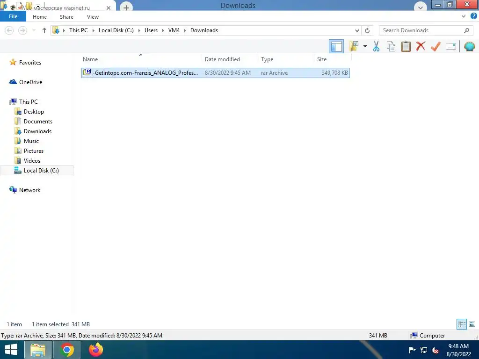The height and width of the screenshot is (359, 479).
Task: Open the address bar history dropdown
Action: (357, 30)
